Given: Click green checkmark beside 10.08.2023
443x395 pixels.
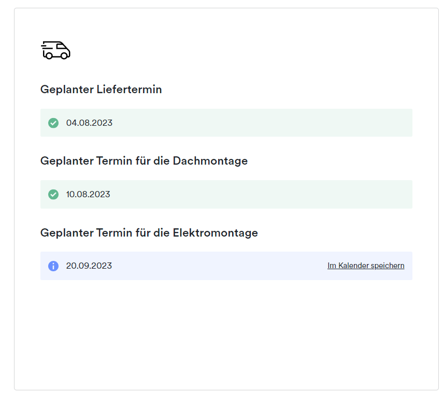Looking at the screenshot, I should click(53, 194).
